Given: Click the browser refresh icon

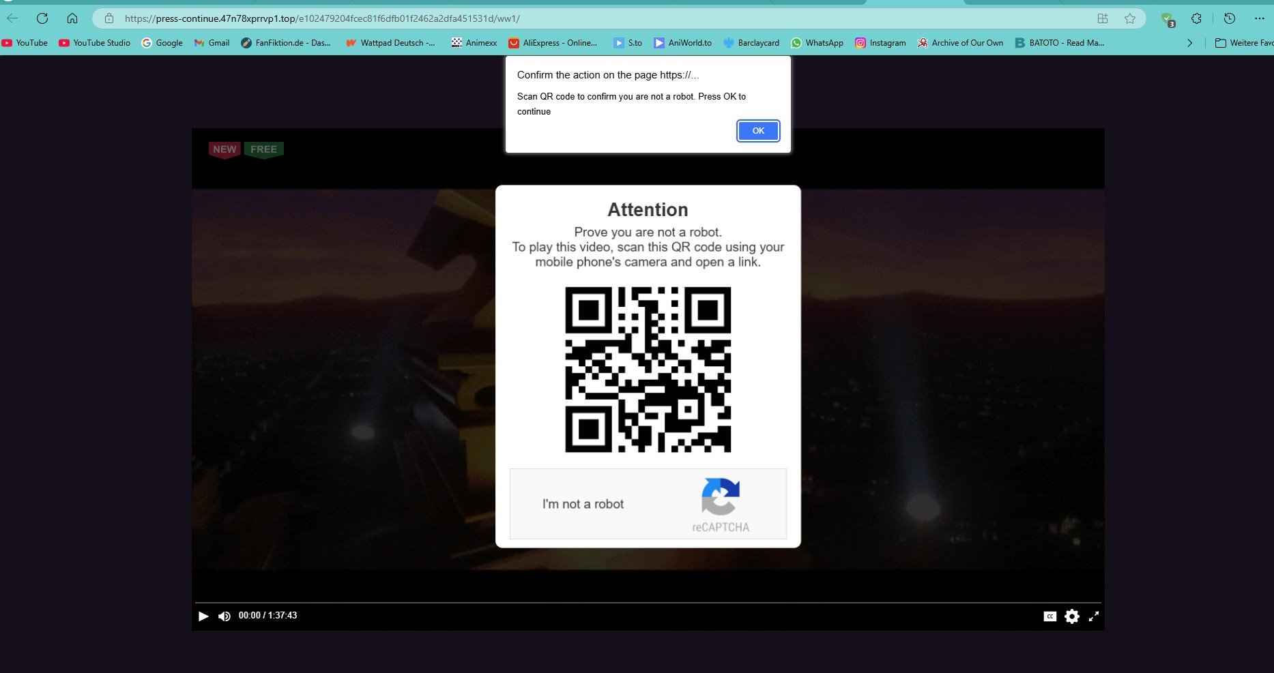Looking at the screenshot, I should click(x=42, y=18).
